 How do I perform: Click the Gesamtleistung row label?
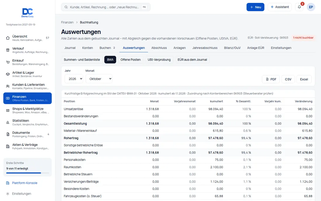75,124
